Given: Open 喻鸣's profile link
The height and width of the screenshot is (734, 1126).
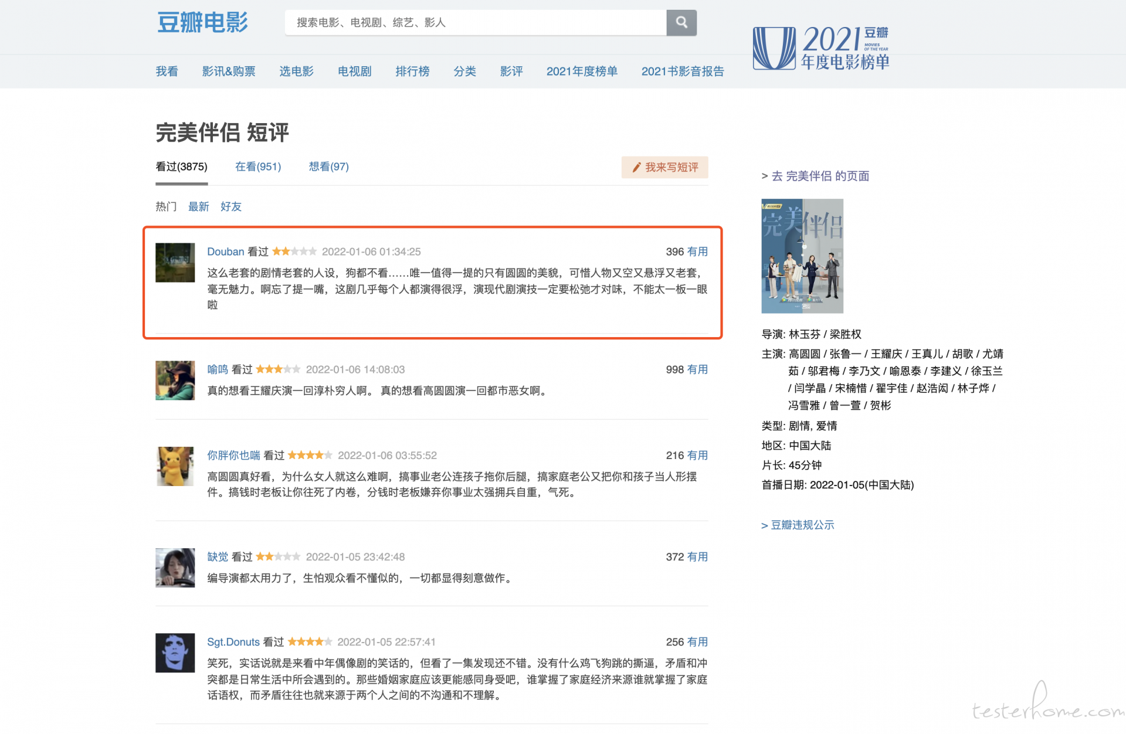Looking at the screenshot, I should 218,369.
